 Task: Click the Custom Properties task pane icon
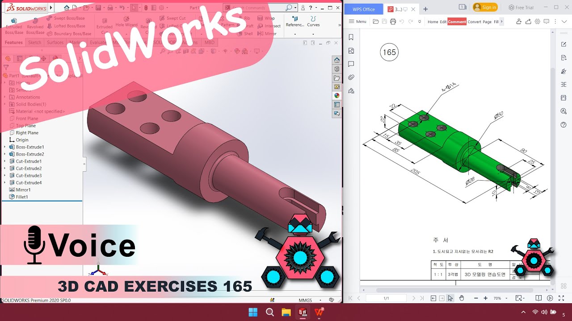click(337, 104)
